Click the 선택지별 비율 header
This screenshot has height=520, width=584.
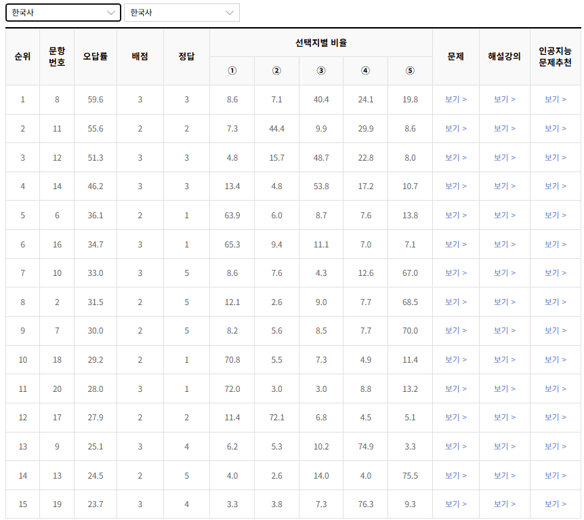320,42
